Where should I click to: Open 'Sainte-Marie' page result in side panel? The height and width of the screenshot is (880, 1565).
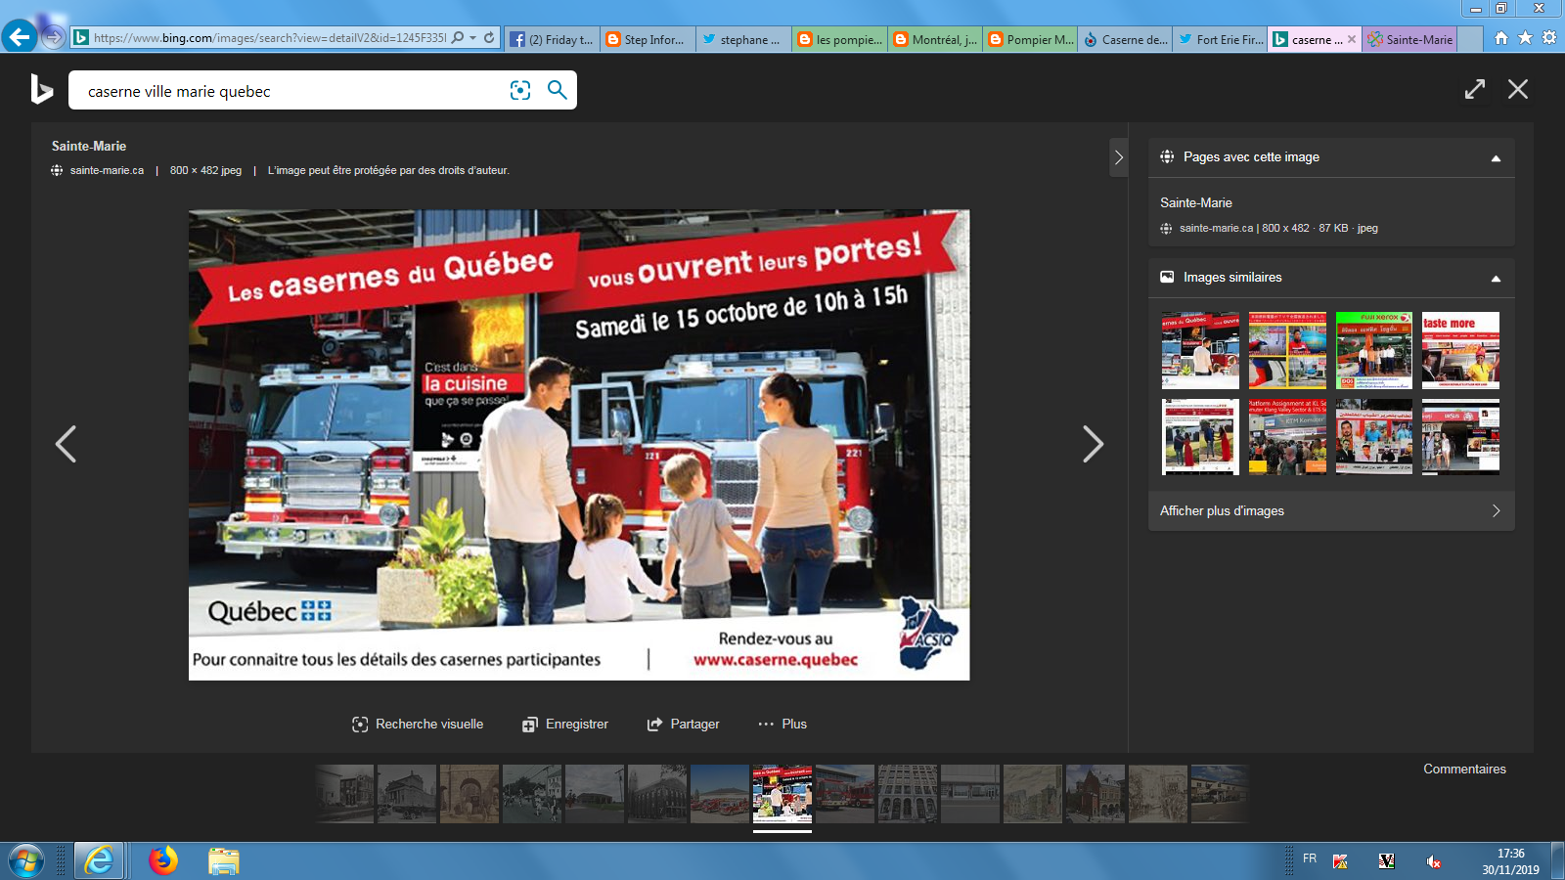coord(1196,202)
